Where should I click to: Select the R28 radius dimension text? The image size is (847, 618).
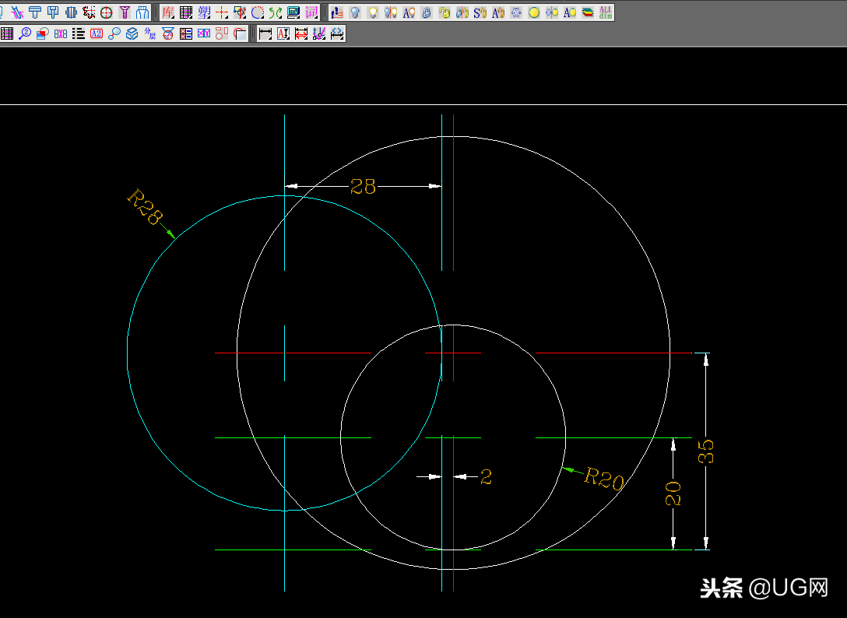(143, 207)
